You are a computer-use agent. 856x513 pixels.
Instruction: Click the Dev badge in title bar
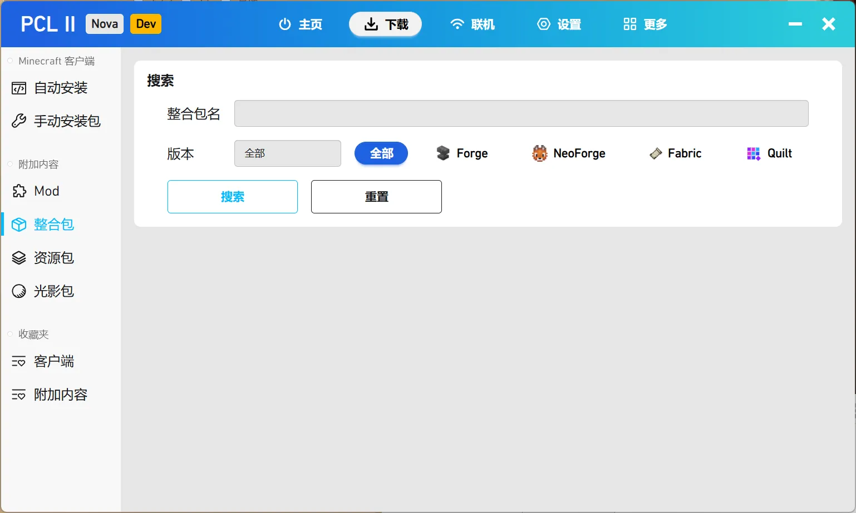[146, 24]
